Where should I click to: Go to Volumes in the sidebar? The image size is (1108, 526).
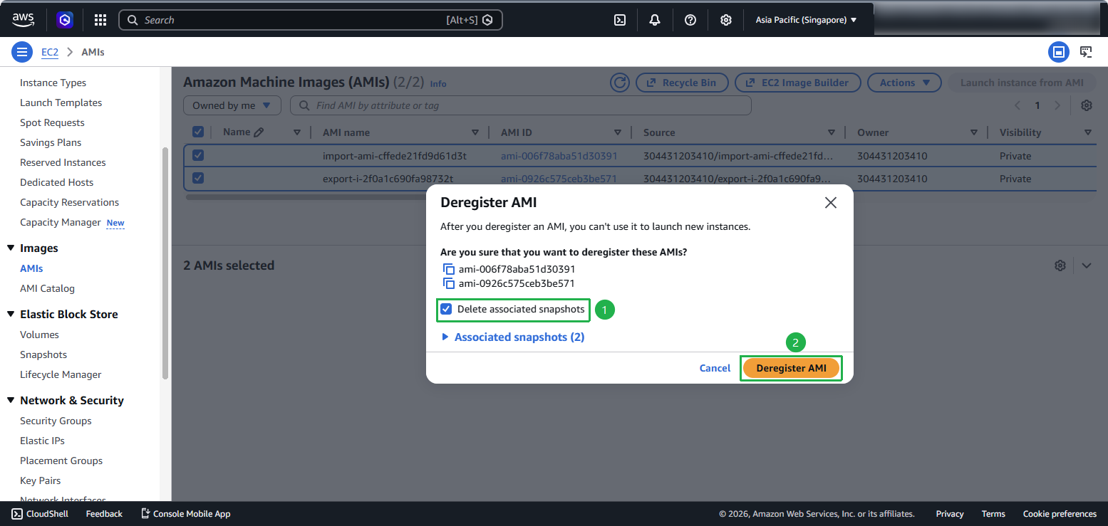(x=39, y=335)
